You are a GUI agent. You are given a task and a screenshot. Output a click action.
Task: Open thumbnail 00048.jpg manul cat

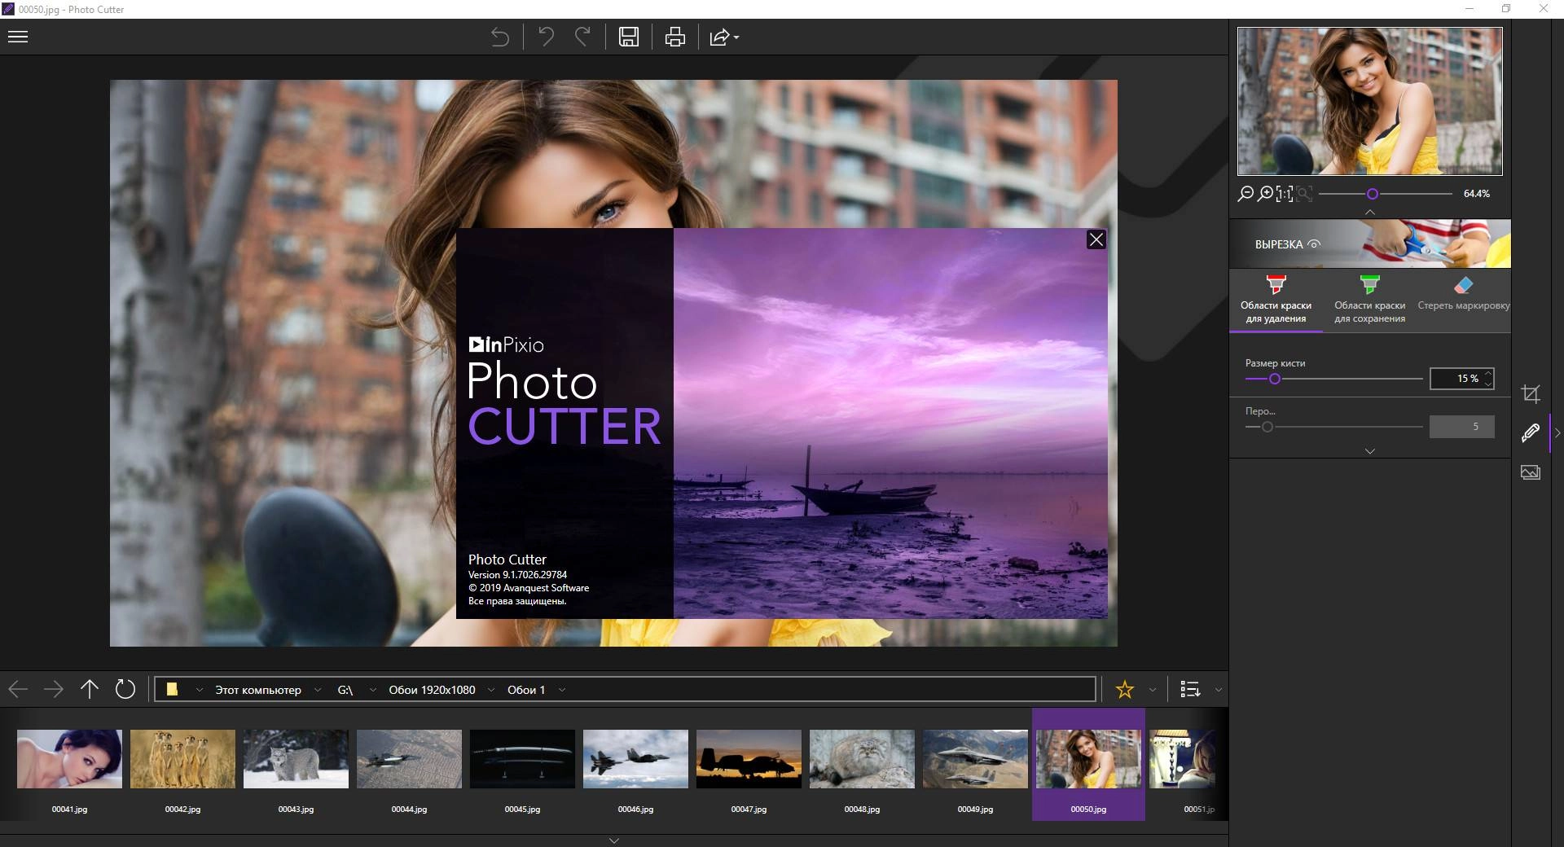(x=862, y=759)
